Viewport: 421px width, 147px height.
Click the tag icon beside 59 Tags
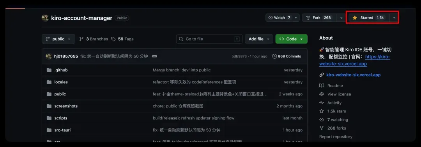pyautogui.click(x=113, y=39)
